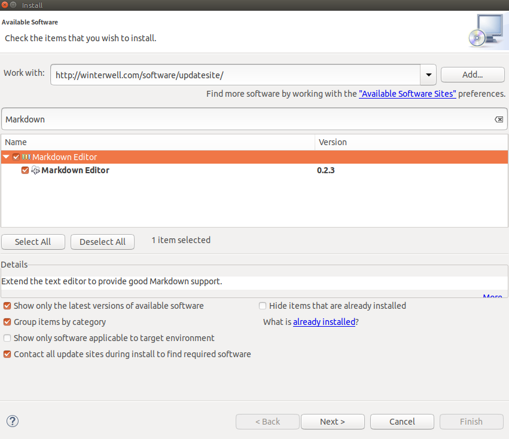Uncheck the Markdown Editor 0.2.3 item

pyautogui.click(x=25, y=170)
